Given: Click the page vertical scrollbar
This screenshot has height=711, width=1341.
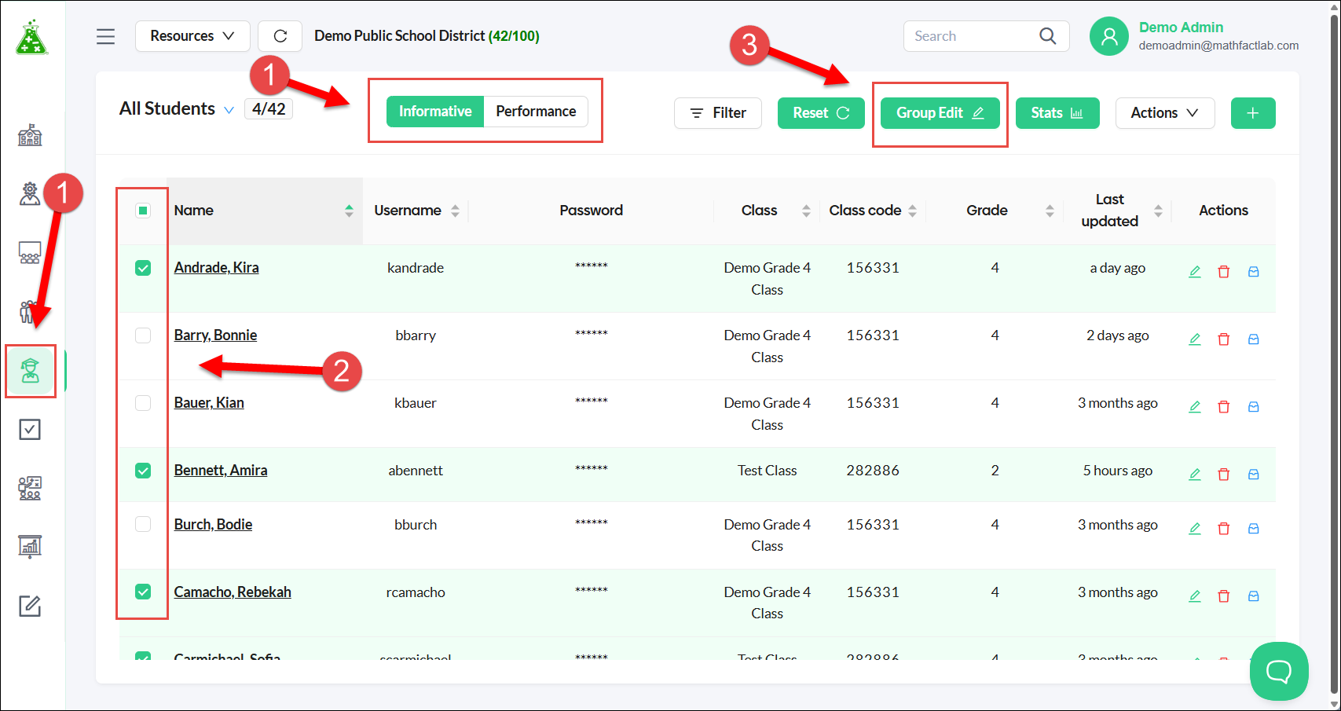Looking at the screenshot, I should [1334, 354].
